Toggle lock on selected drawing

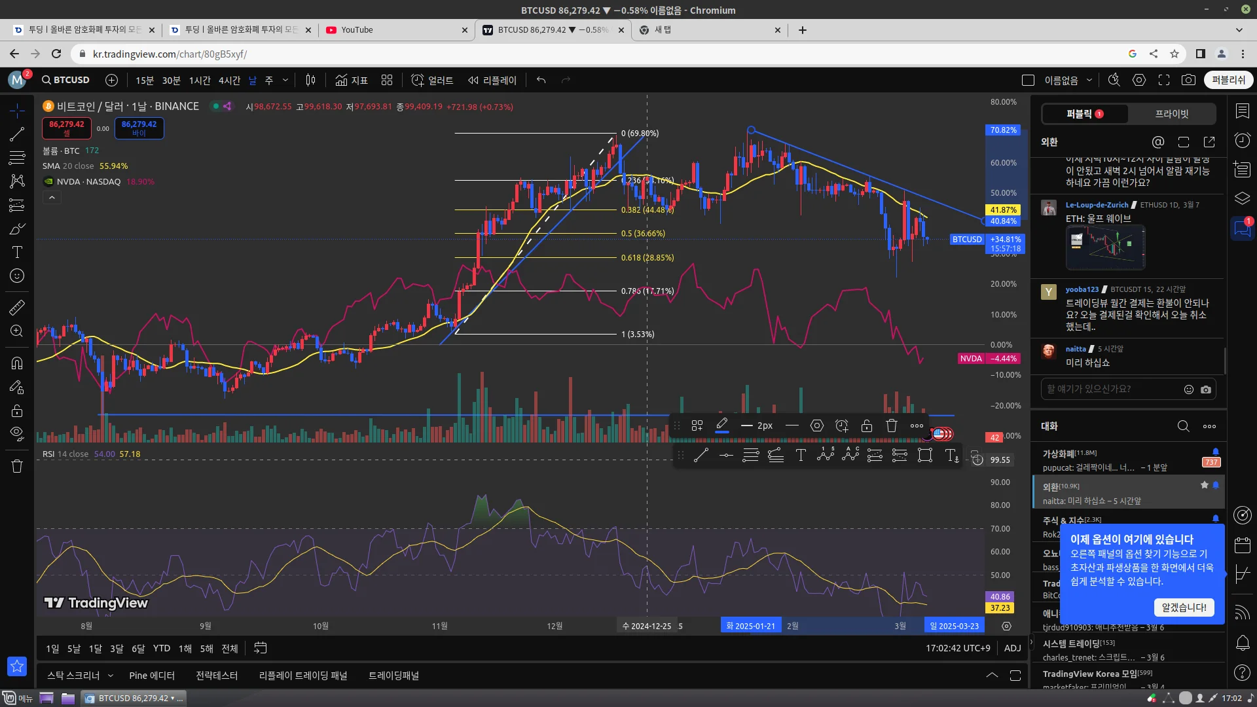click(x=867, y=426)
